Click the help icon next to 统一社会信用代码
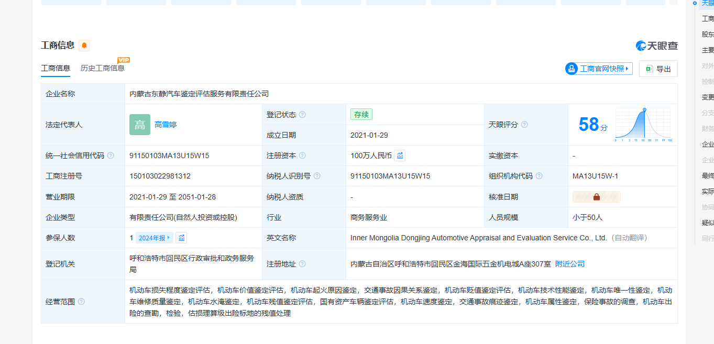714x344 pixels. point(111,156)
